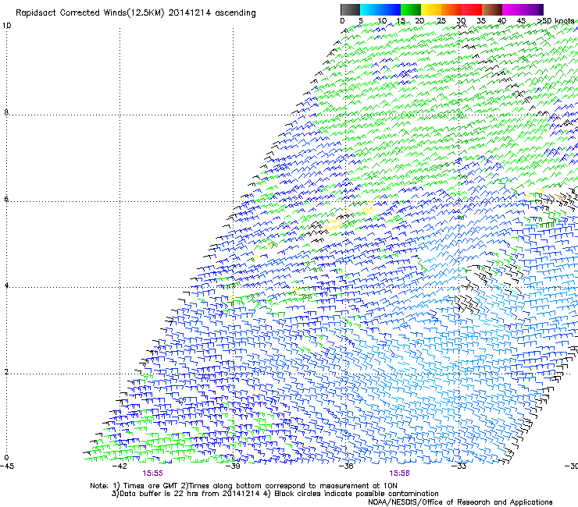
Task: Click the '-42' longitude axis label
Action: [120, 466]
